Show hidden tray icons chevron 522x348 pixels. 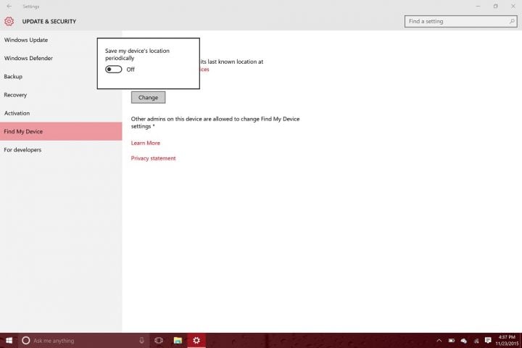pyautogui.click(x=439, y=341)
